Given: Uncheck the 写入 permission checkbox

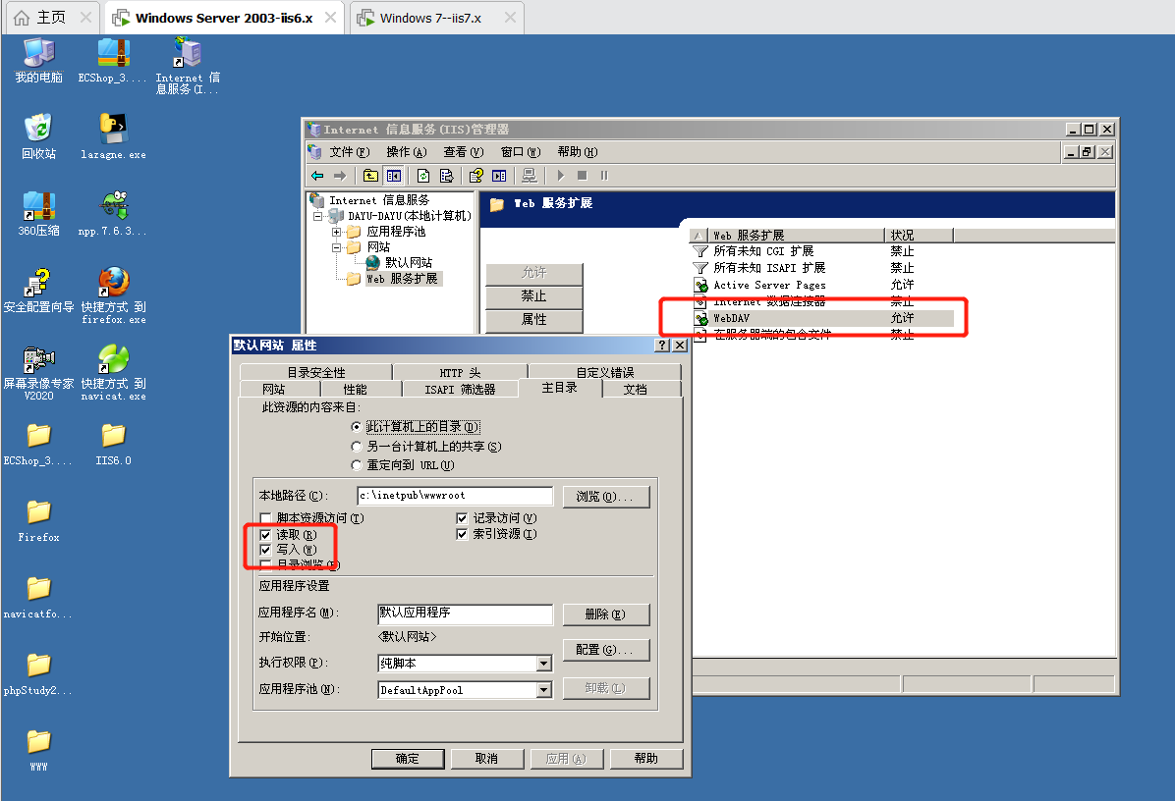Looking at the screenshot, I should 265,550.
